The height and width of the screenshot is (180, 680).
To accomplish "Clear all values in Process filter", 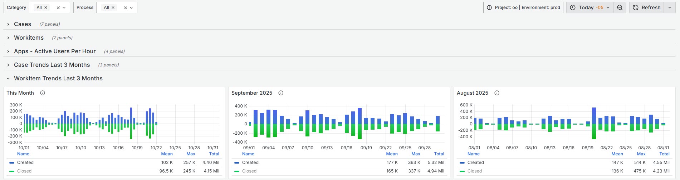I will [x=126, y=7].
